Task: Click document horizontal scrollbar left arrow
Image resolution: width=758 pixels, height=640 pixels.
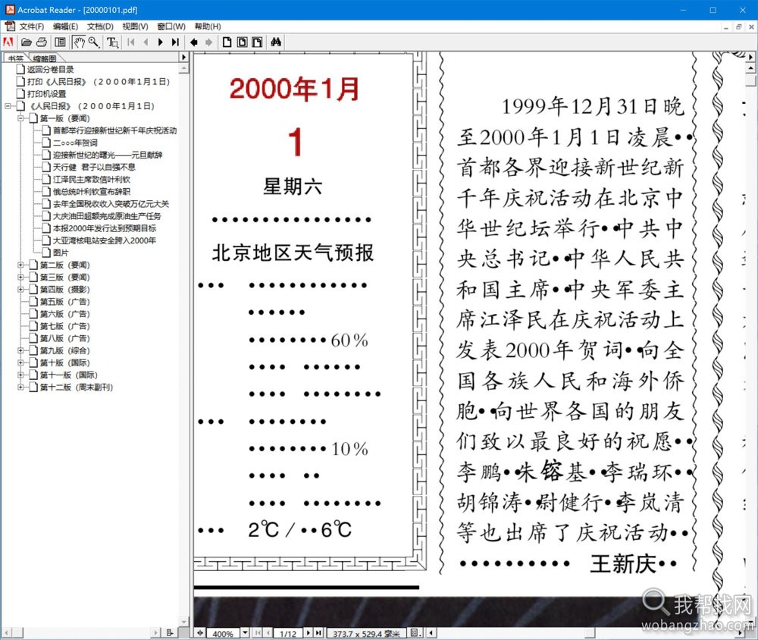Action: coord(431,632)
